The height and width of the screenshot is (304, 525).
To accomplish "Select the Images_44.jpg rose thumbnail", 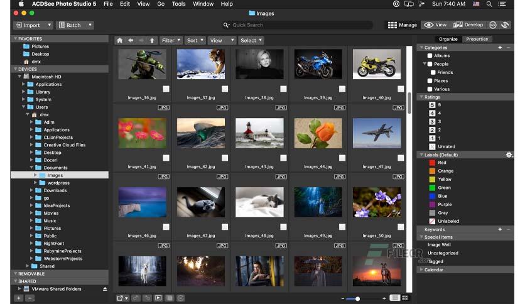I will tap(318, 133).
